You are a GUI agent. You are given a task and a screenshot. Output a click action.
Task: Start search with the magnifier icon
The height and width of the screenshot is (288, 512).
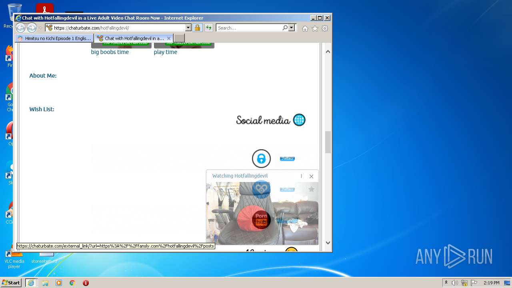click(285, 28)
